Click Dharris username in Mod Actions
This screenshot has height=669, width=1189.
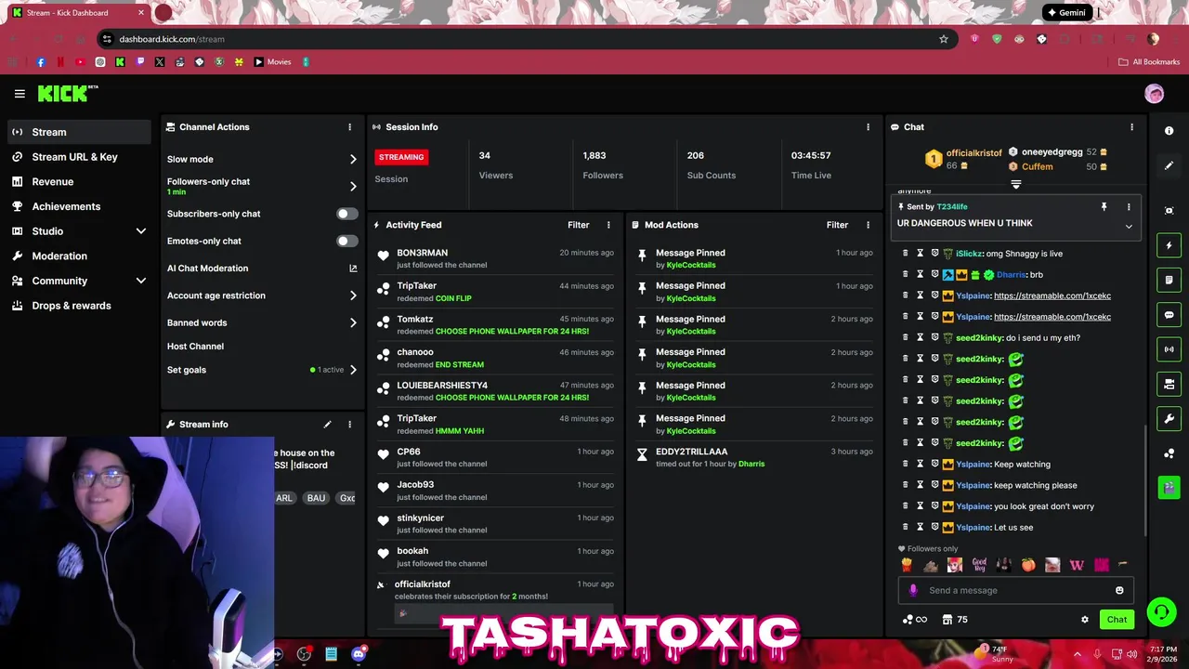pos(751,464)
